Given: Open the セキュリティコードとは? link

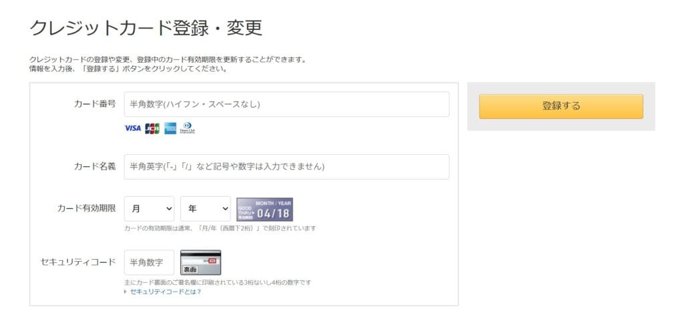Looking at the screenshot, I should [x=166, y=292].
